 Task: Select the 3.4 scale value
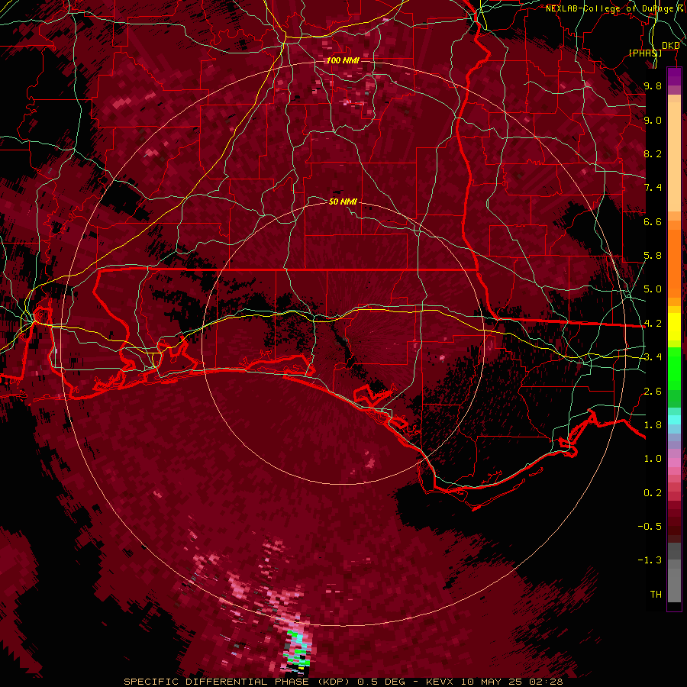pos(653,357)
